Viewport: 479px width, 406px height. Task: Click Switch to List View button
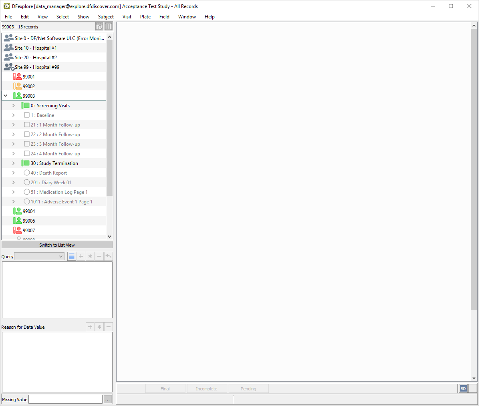pos(57,245)
